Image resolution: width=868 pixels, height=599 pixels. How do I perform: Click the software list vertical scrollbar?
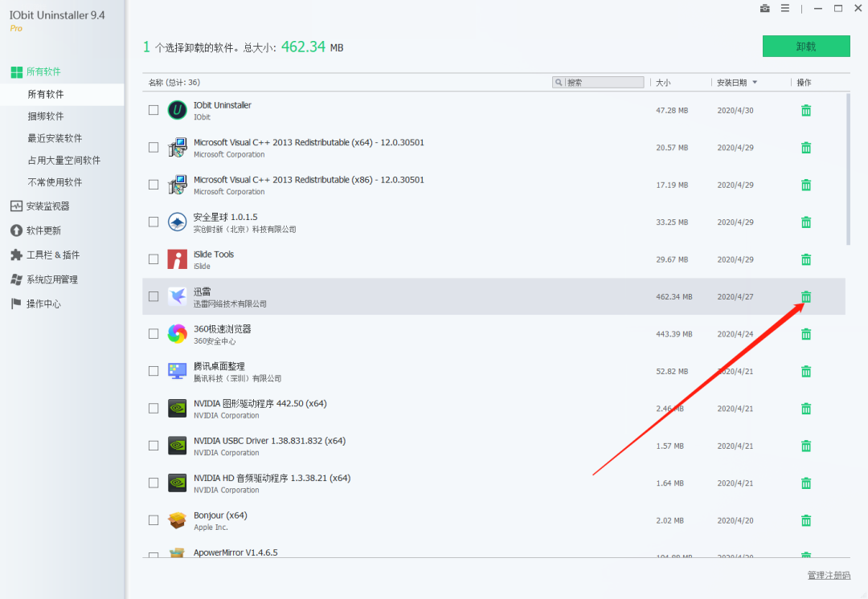click(848, 169)
